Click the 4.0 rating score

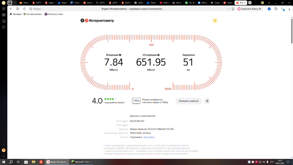click(97, 101)
